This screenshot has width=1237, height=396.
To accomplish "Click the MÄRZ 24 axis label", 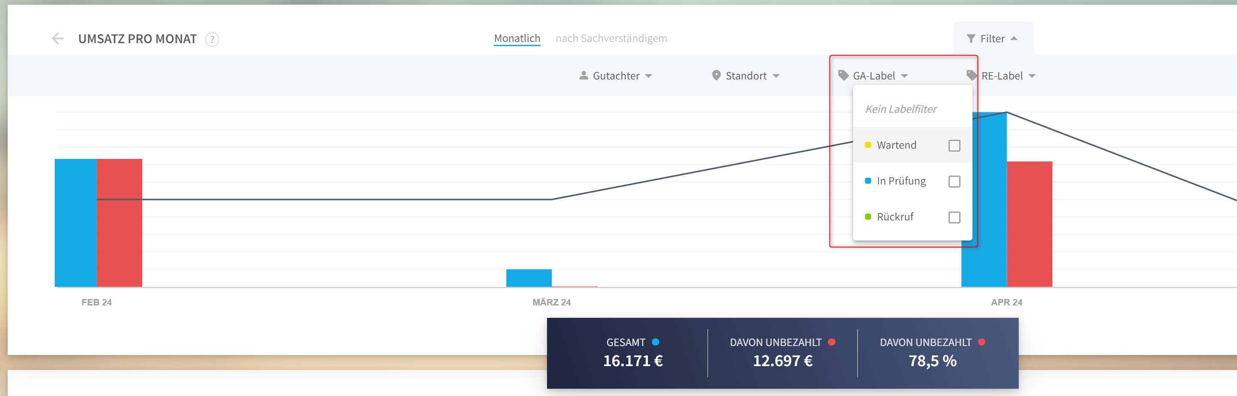I will [551, 302].
